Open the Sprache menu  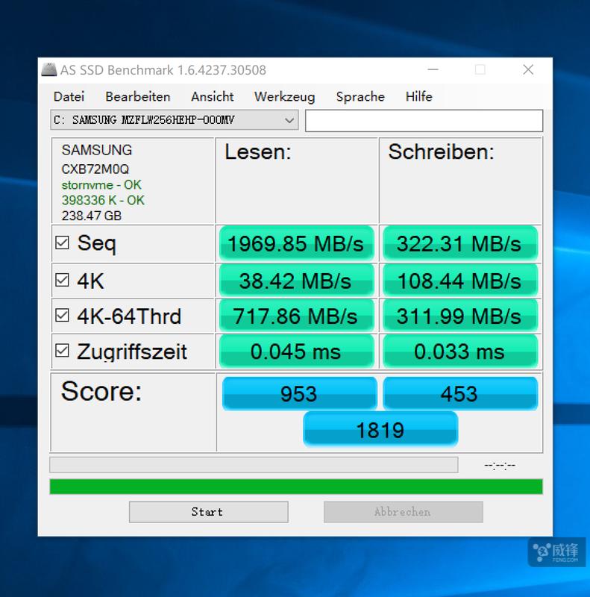tap(360, 97)
